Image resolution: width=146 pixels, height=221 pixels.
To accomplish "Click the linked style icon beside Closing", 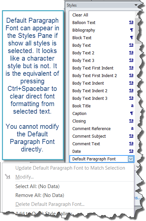I will pos(131,121).
